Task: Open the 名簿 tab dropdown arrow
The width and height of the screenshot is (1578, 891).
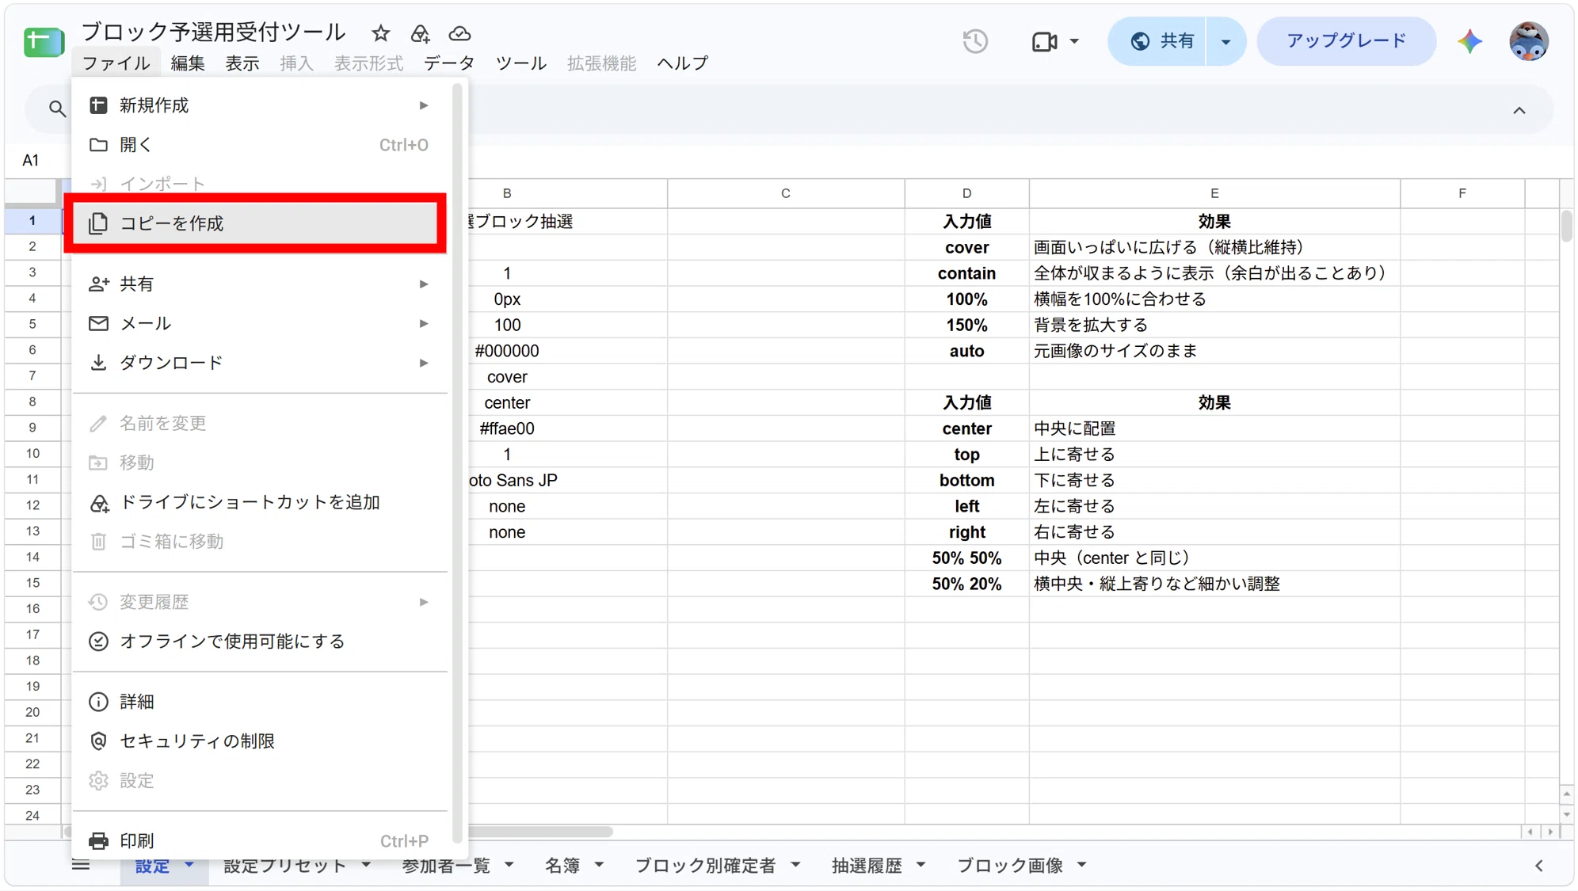Action: pos(599,865)
